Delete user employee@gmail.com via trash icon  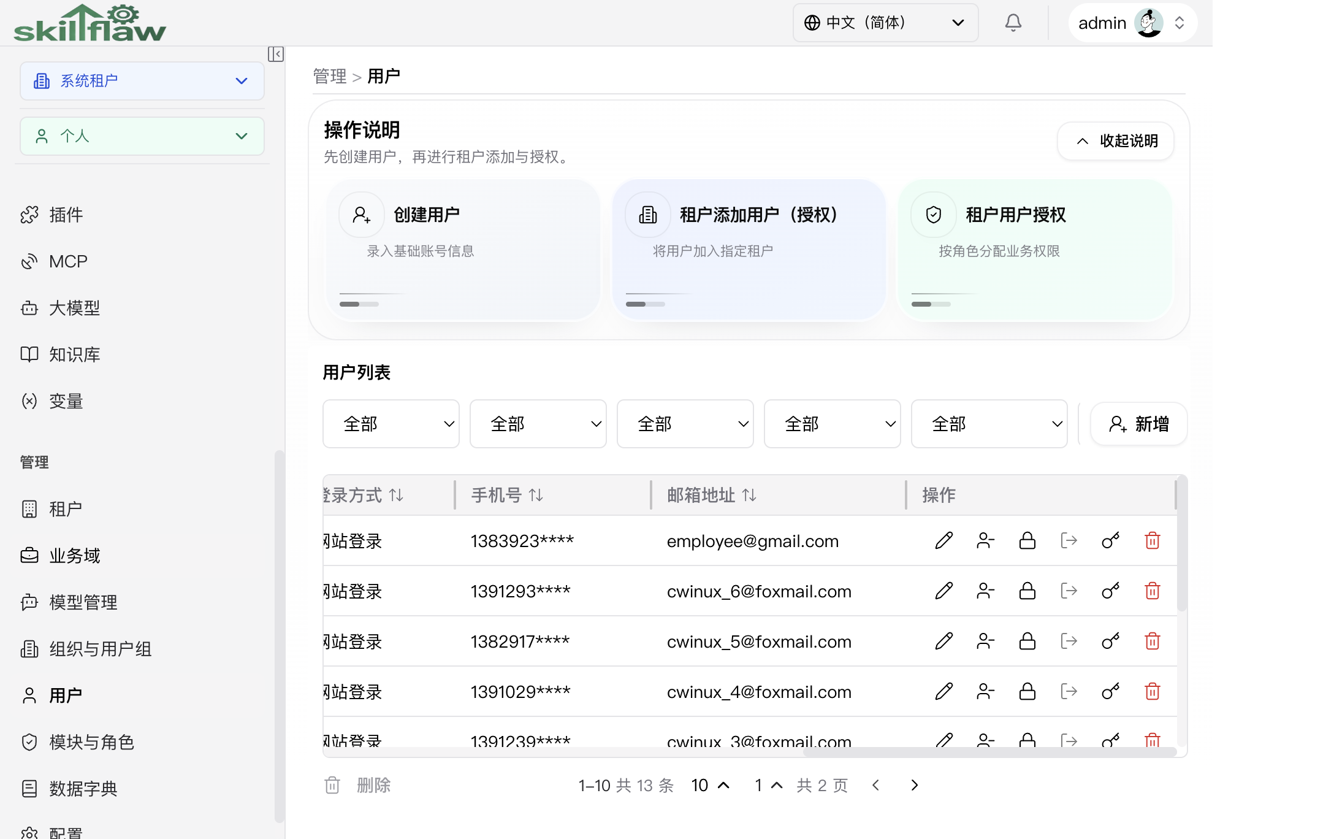coord(1153,541)
